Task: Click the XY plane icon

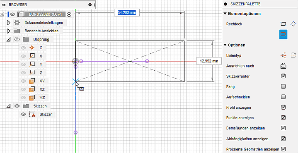Action: (x=32, y=81)
